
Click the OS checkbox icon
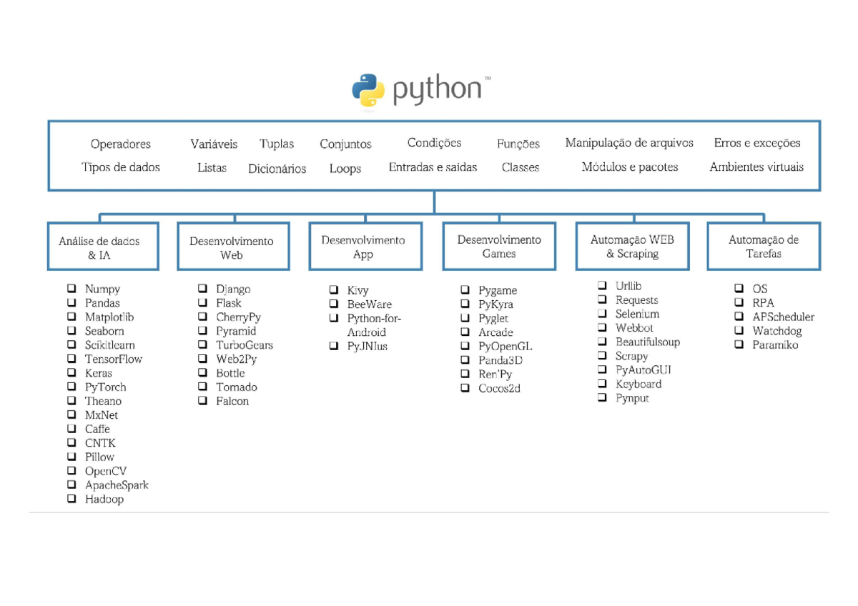click(739, 289)
